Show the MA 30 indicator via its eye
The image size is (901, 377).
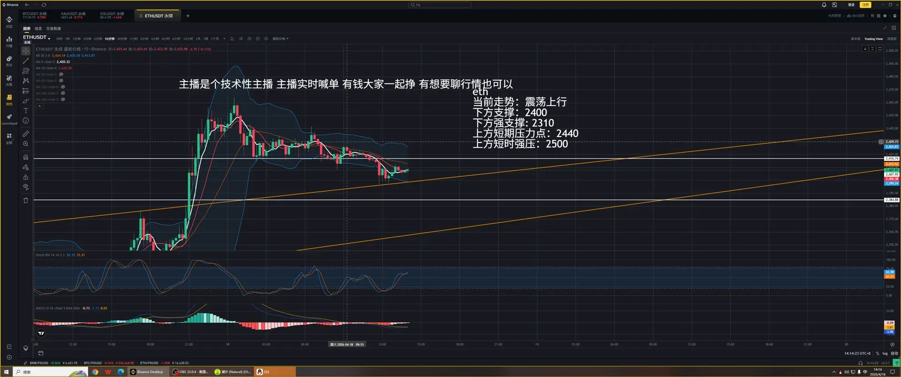pyautogui.click(x=61, y=74)
